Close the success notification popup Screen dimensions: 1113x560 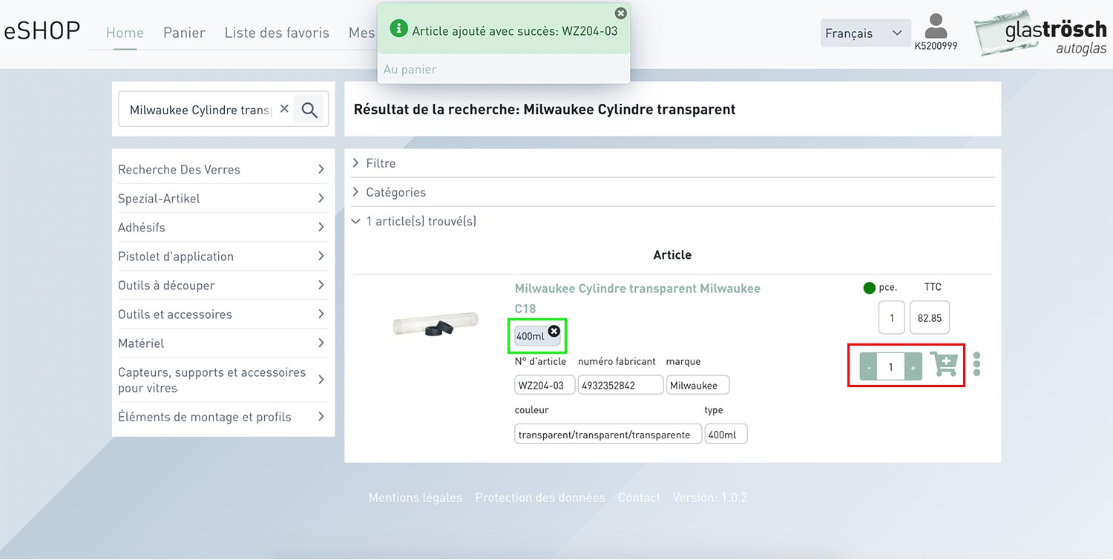[621, 13]
